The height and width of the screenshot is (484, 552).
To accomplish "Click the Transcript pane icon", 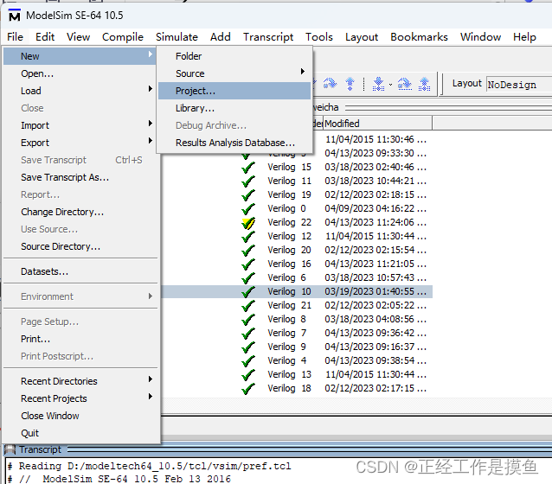I will pyautogui.click(x=10, y=449).
